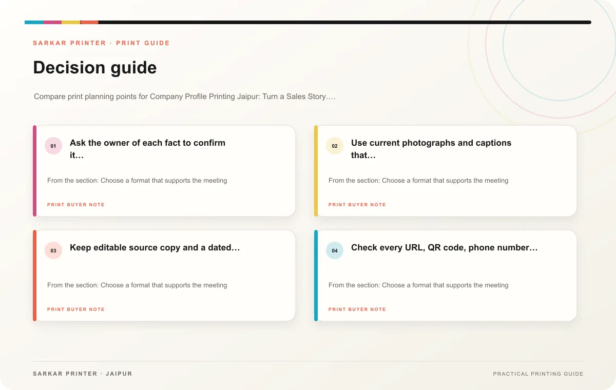616x390 pixels.
Task: Click the 01 number badge
Action: 53,146
